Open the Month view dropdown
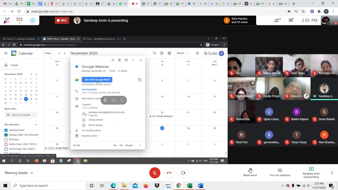Screen dimensions: 338x190 coord(182,53)
